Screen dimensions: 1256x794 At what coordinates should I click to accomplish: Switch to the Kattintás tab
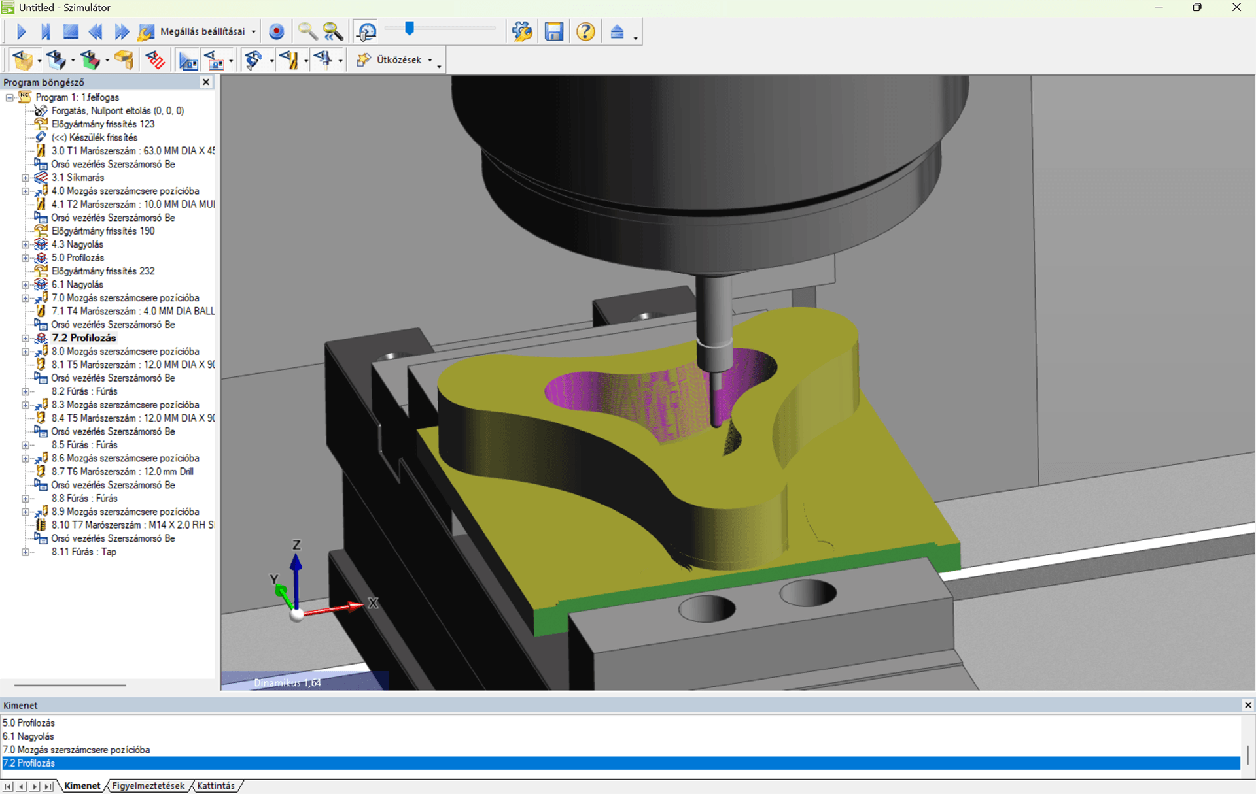point(216,786)
